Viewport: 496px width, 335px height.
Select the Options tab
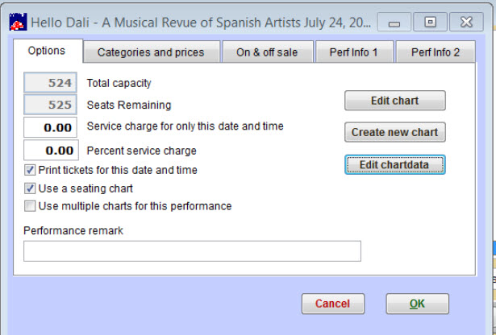[48, 51]
